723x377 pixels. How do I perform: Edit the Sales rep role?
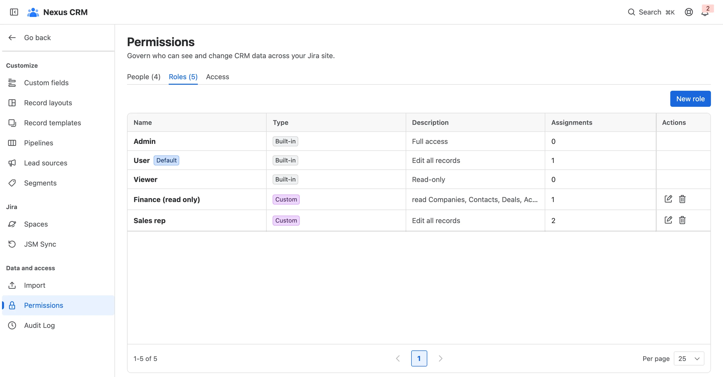coord(668,220)
